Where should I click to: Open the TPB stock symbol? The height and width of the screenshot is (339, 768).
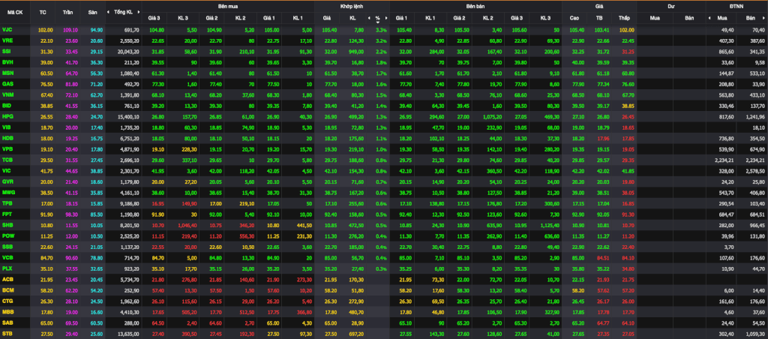pos(7,202)
